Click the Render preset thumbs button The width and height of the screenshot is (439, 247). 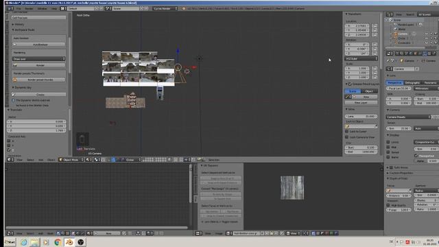click(38, 80)
